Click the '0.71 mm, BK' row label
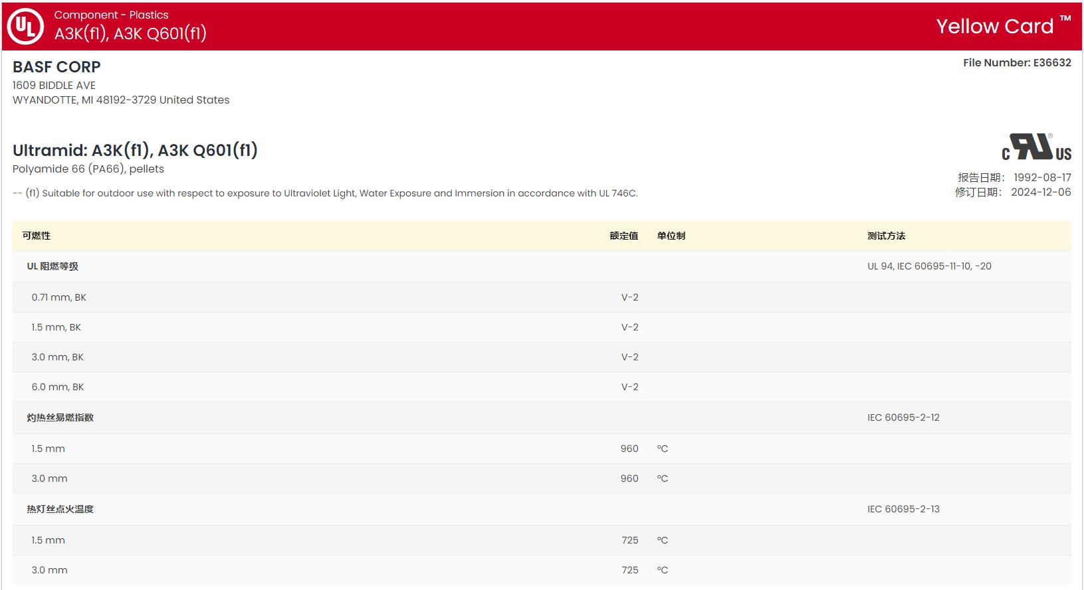Viewport: 1084px width, 590px height. click(58, 297)
